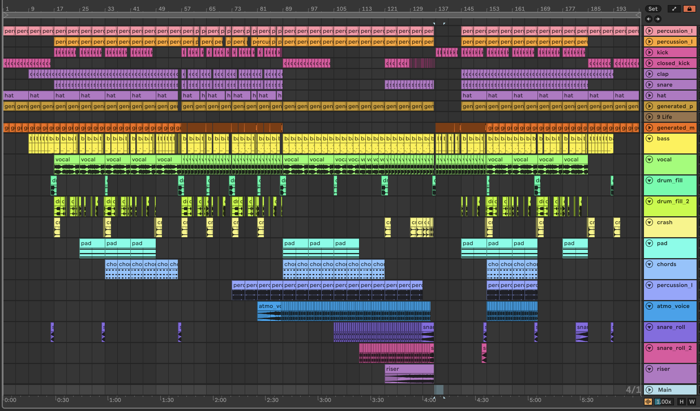Unfold the clap track
Viewport: 700px width, 411px height.
click(649, 74)
